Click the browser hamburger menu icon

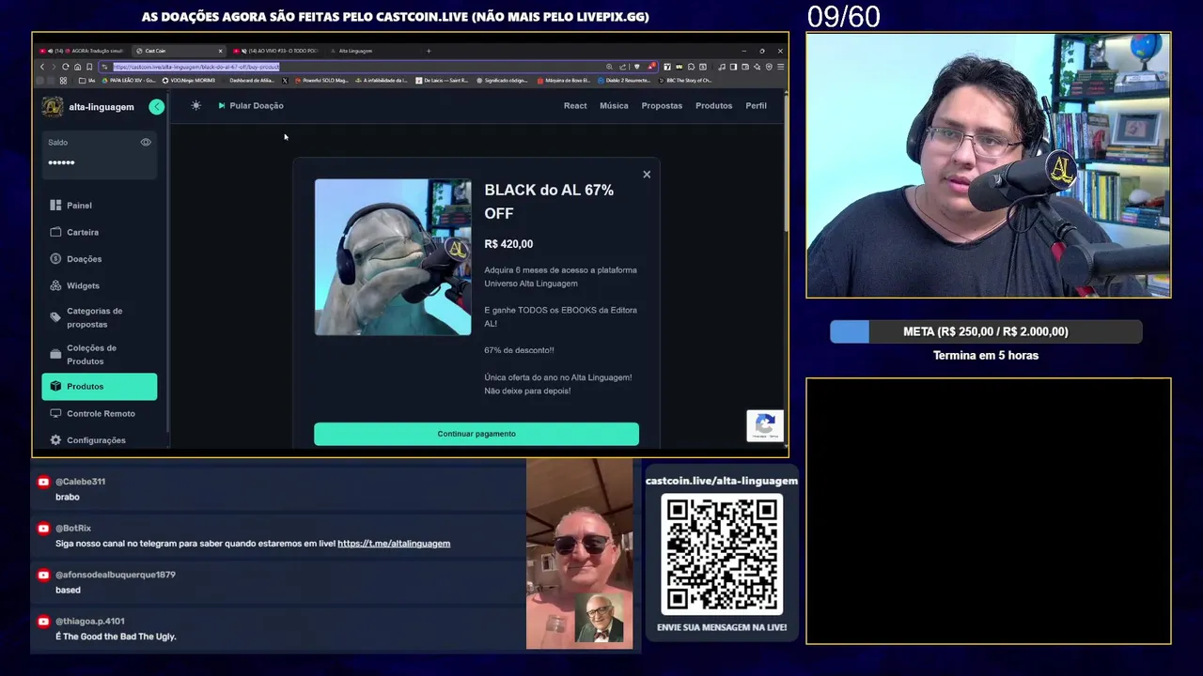pyautogui.click(x=780, y=67)
